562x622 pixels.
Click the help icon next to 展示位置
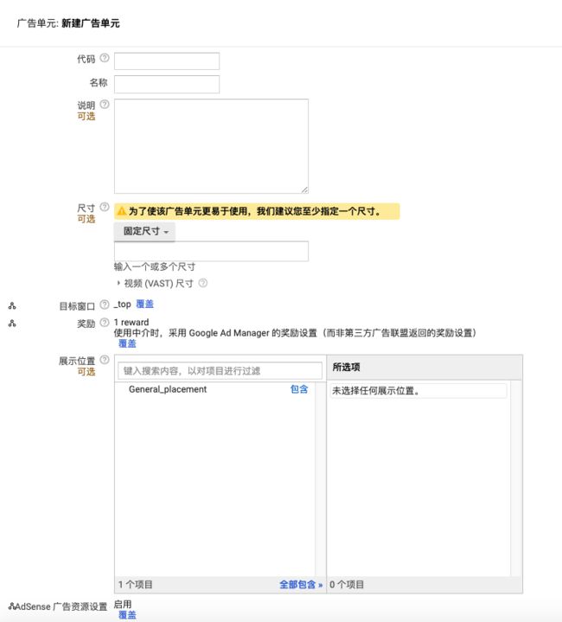coord(105,359)
